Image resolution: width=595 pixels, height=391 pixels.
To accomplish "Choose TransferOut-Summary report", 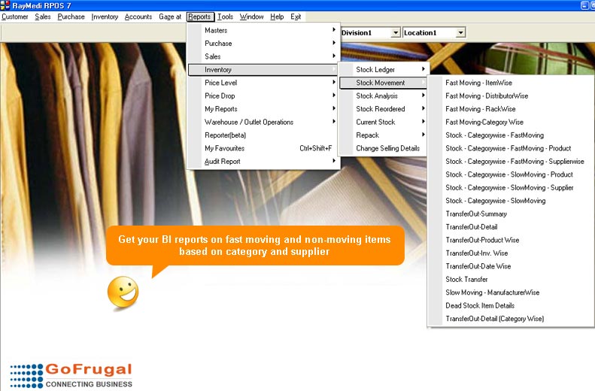I will (475, 214).
